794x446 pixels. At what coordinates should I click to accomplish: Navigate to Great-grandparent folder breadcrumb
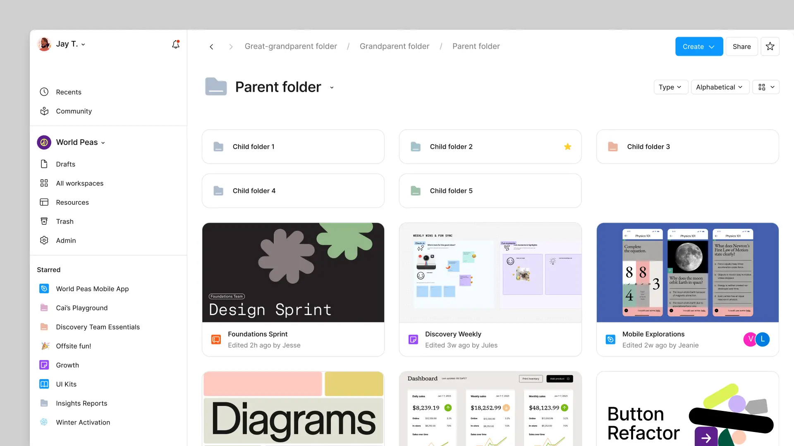click(291, 46)
